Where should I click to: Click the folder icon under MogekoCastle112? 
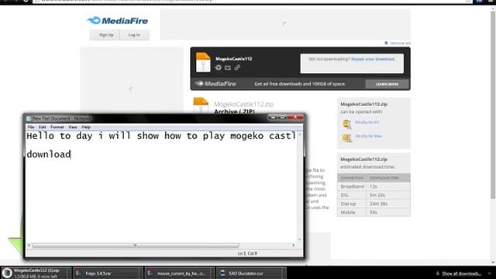pos(228,67)
